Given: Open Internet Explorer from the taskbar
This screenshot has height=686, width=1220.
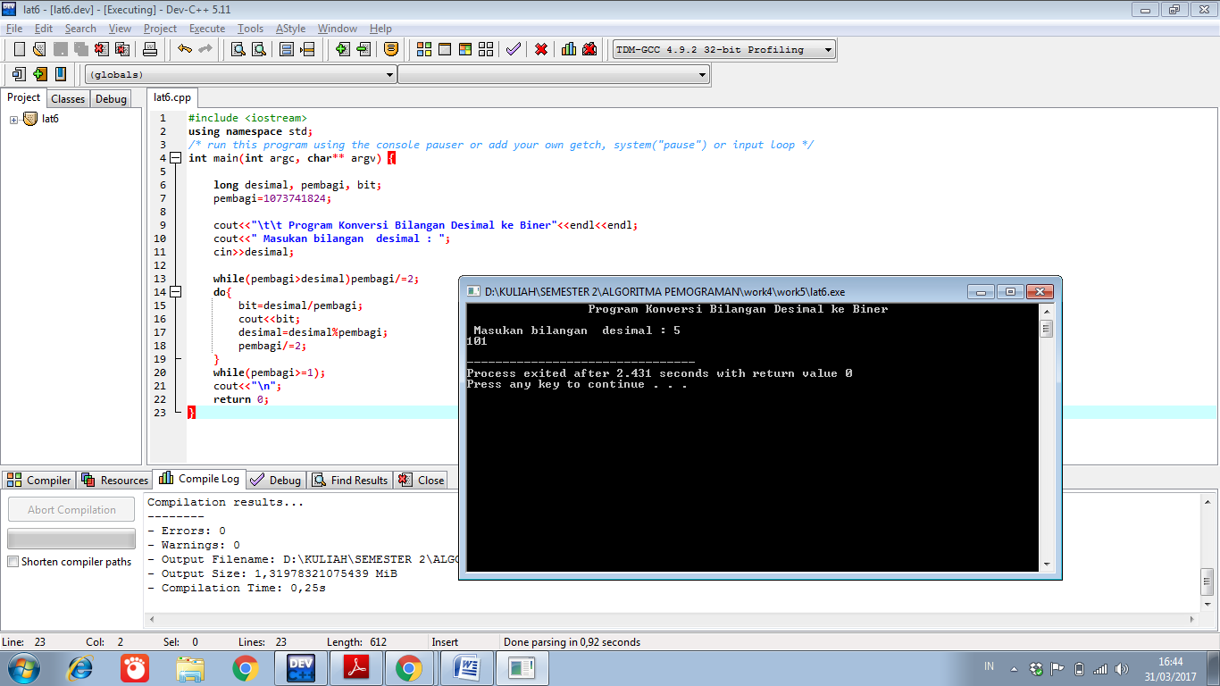Looking at the screenshot, I should pyautogui.click(x=81, y=667).
